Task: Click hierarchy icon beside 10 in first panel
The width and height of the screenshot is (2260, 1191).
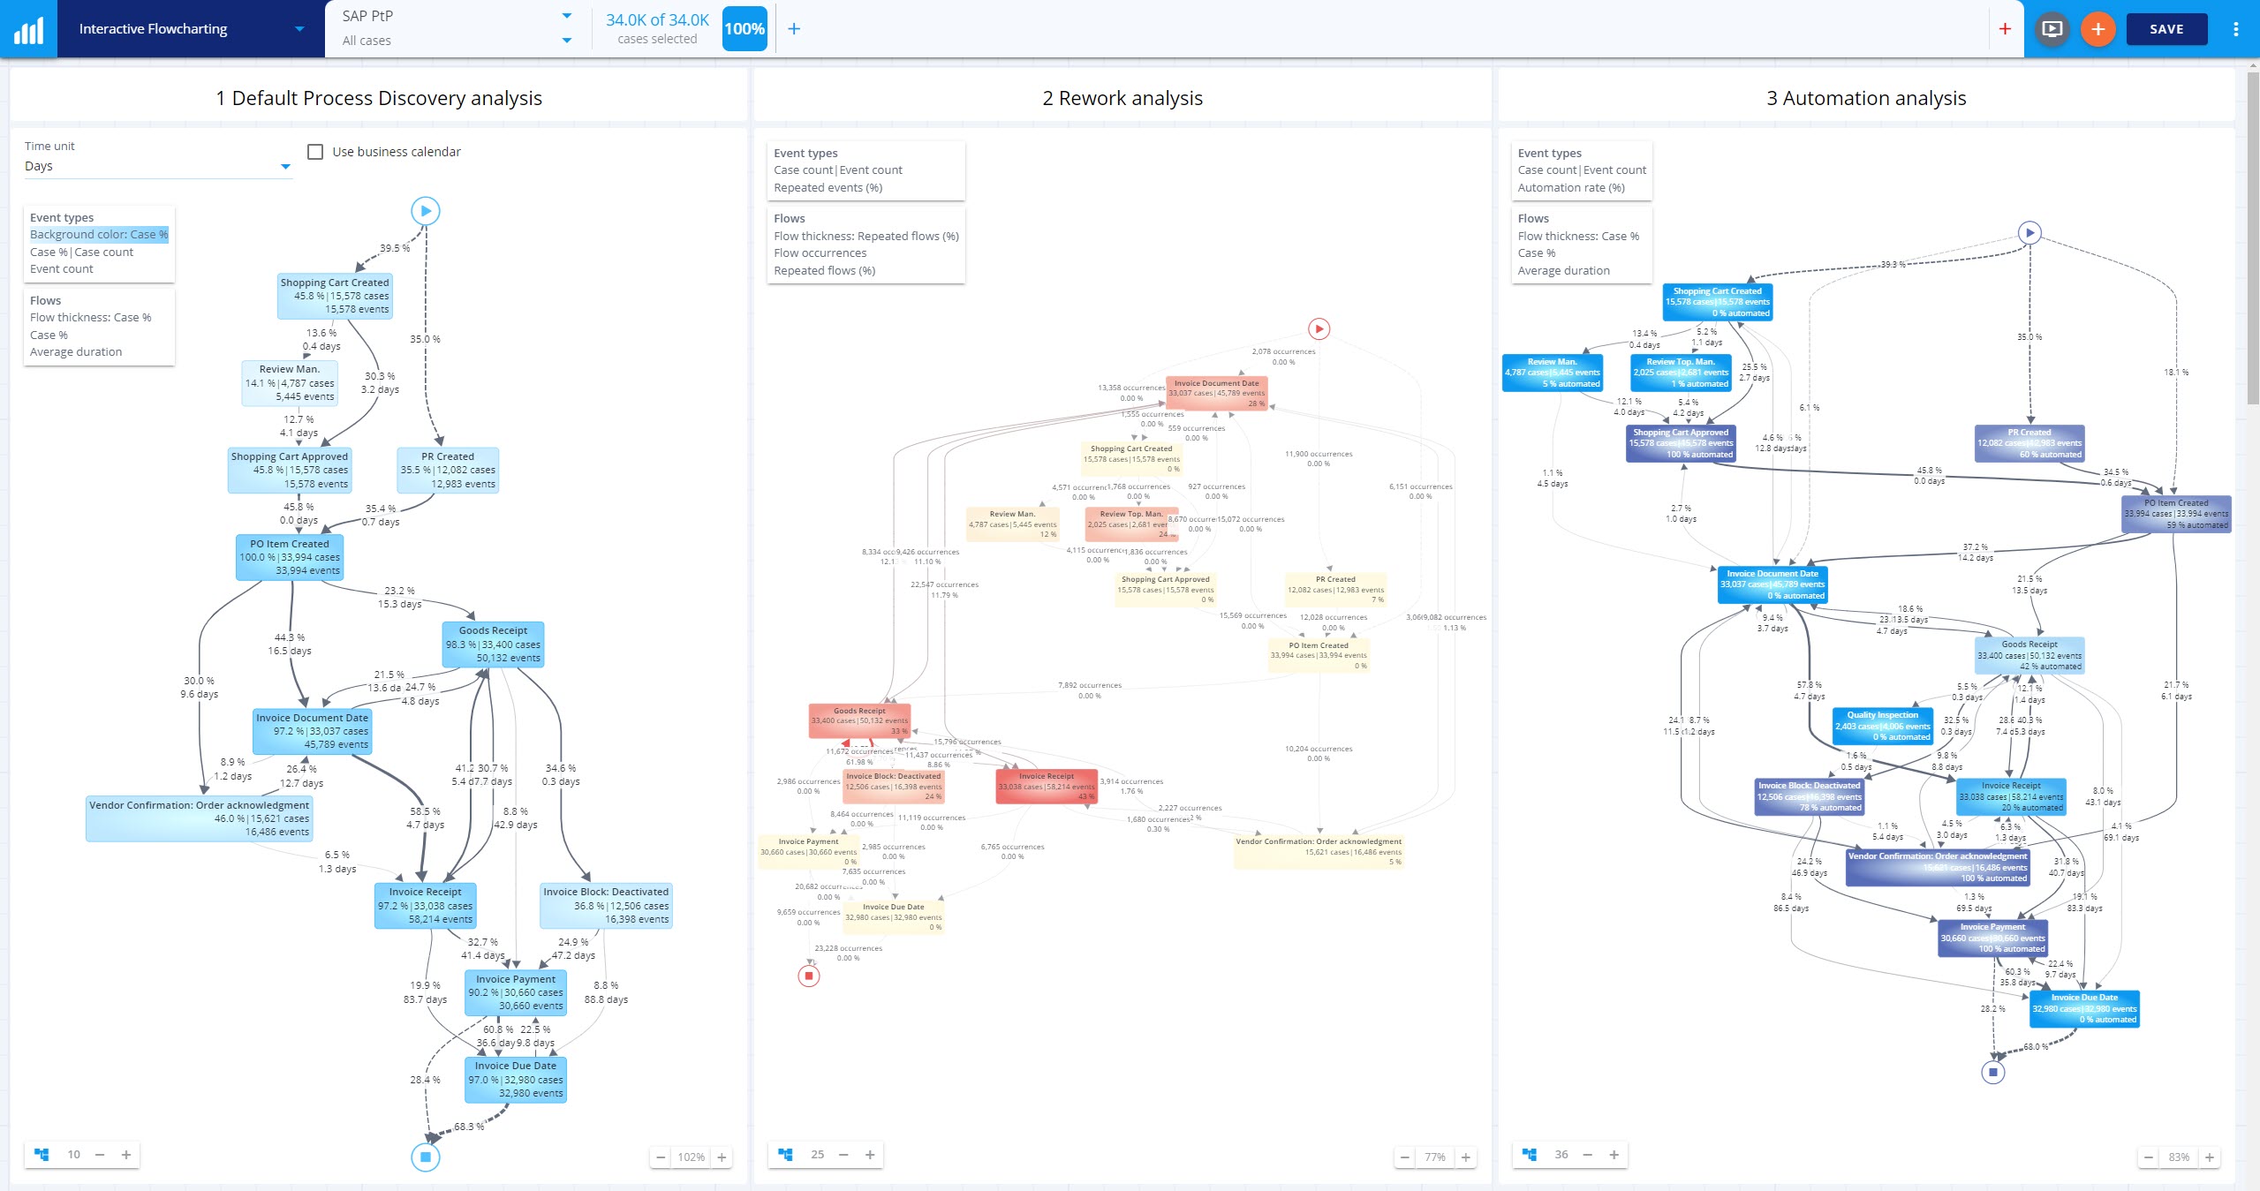Action: 42,1155
